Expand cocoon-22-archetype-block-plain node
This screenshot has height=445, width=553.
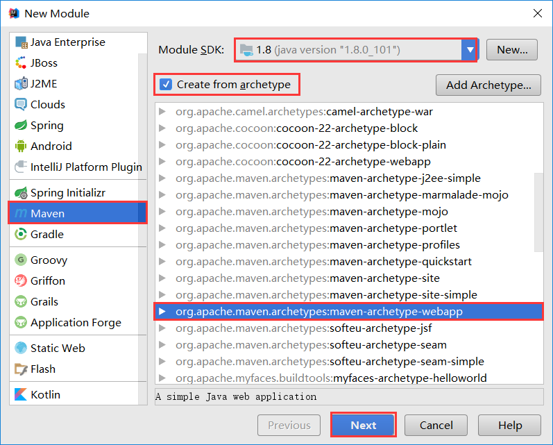[x=162, y=144]
